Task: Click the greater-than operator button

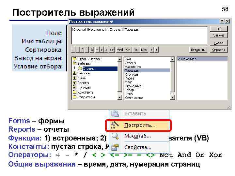Action: click(102, 50)
